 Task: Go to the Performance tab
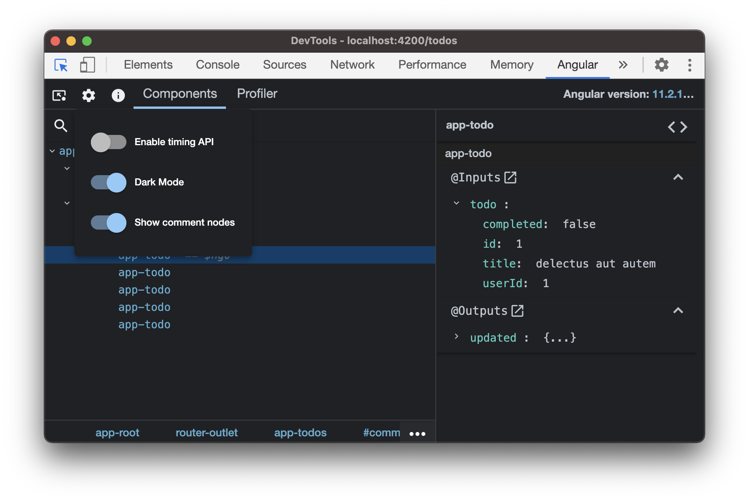click(x=432, y=65)
